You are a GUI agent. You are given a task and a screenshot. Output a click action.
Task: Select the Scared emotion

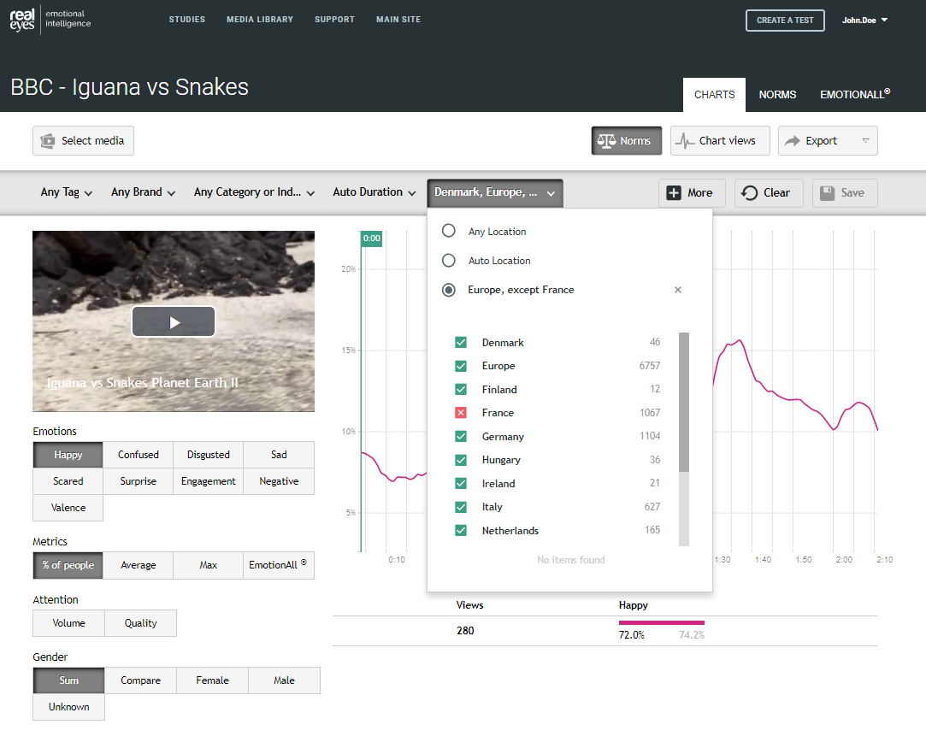click(68, 481)
